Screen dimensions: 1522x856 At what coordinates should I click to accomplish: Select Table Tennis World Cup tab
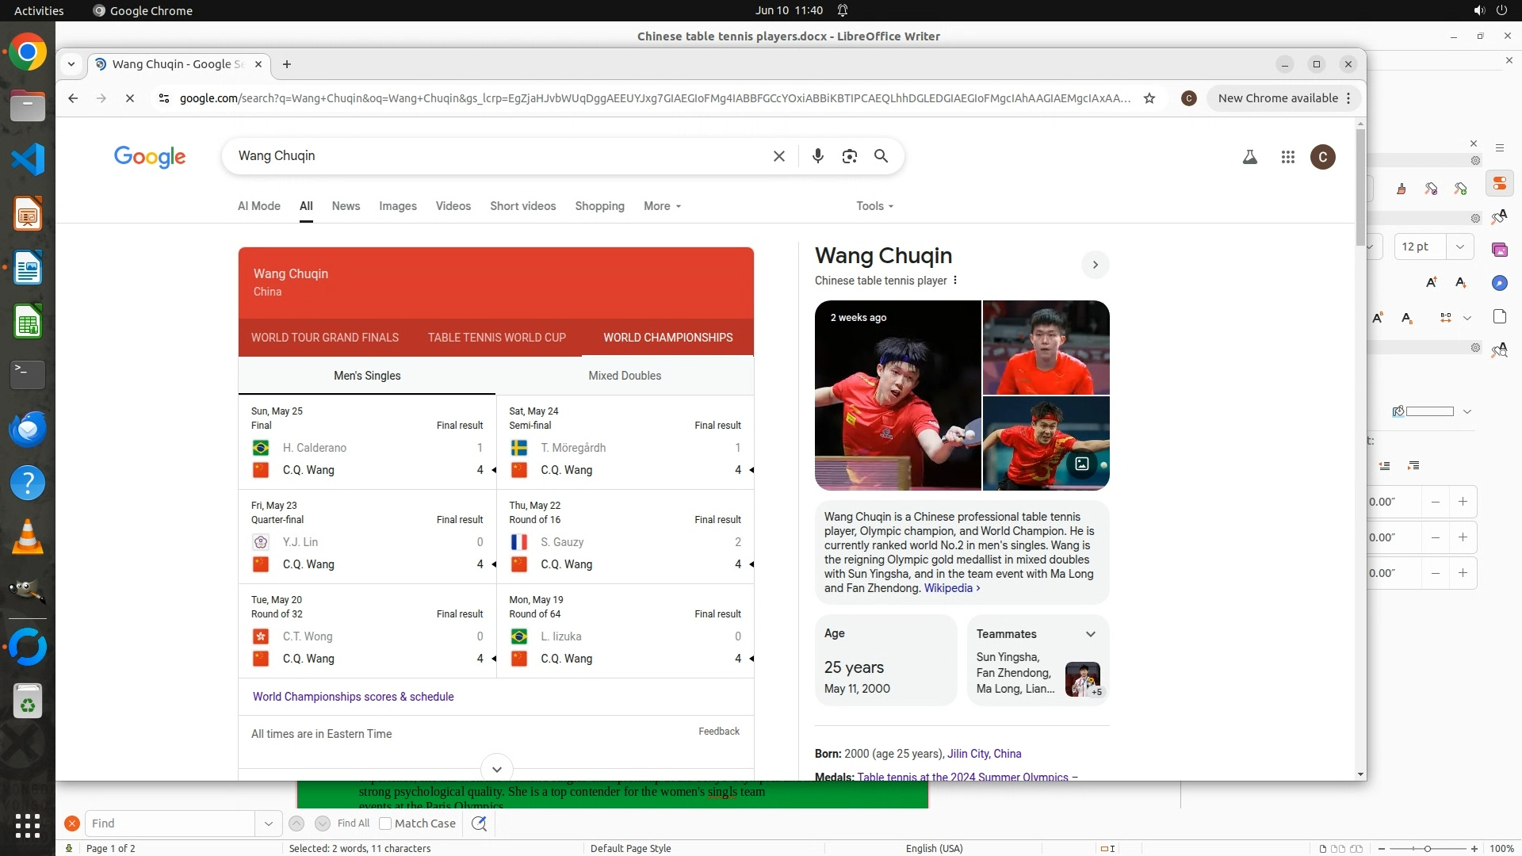click(496, 338)
